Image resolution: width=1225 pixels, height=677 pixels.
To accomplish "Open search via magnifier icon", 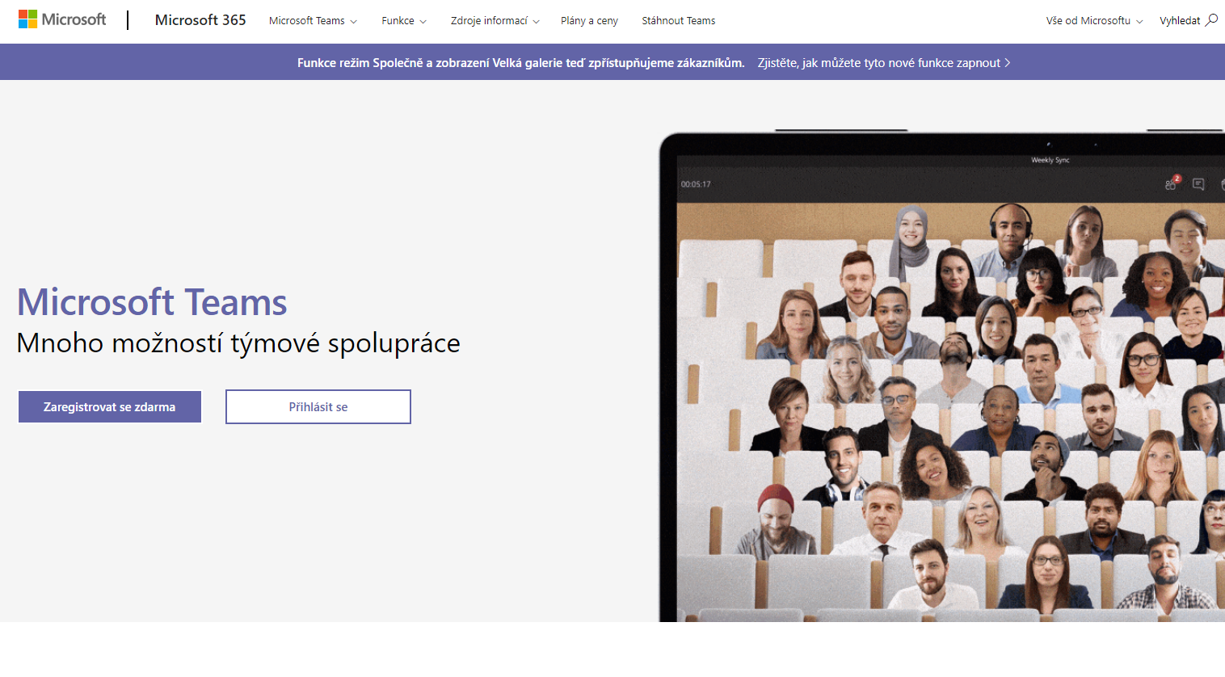I will click(1211, 20).
